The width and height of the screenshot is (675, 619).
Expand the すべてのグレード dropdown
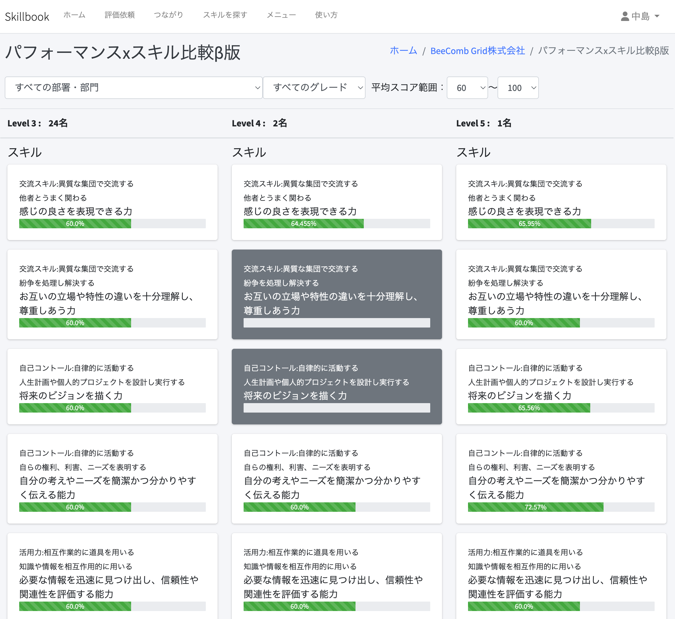[314, 88]
